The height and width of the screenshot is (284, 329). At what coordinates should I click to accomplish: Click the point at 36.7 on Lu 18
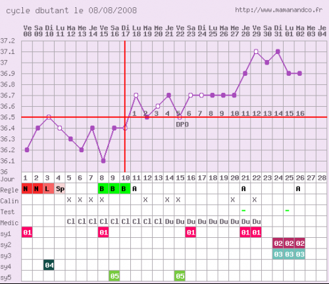(136, 96)
